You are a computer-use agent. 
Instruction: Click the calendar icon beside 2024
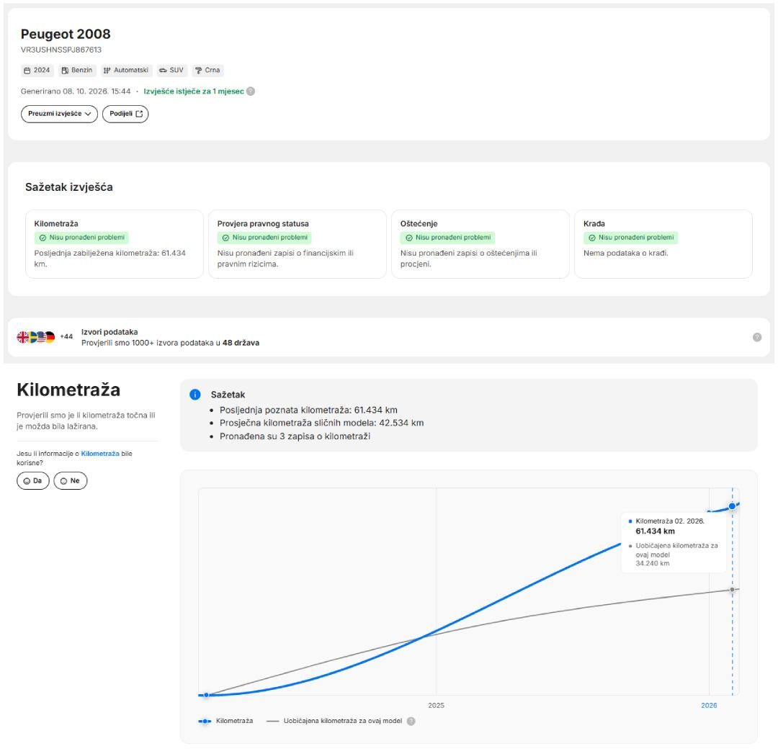pos(27,71)
